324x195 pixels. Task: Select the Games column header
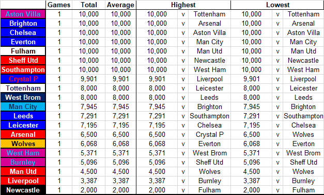[59, 5]
